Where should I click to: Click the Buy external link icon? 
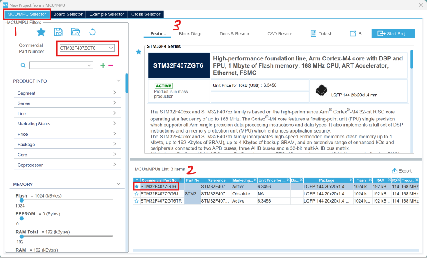[x=353, y=33]
